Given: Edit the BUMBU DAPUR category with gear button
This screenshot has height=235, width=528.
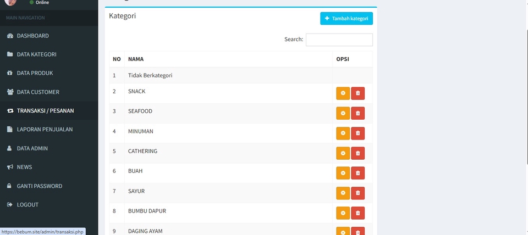Looking at the screenshot, I should 343,213.
